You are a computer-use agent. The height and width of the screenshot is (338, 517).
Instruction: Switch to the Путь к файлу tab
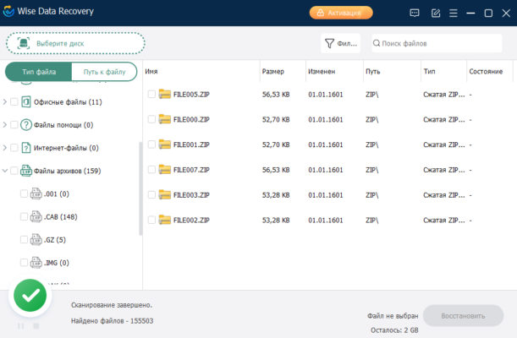click(x=104, y=72)
